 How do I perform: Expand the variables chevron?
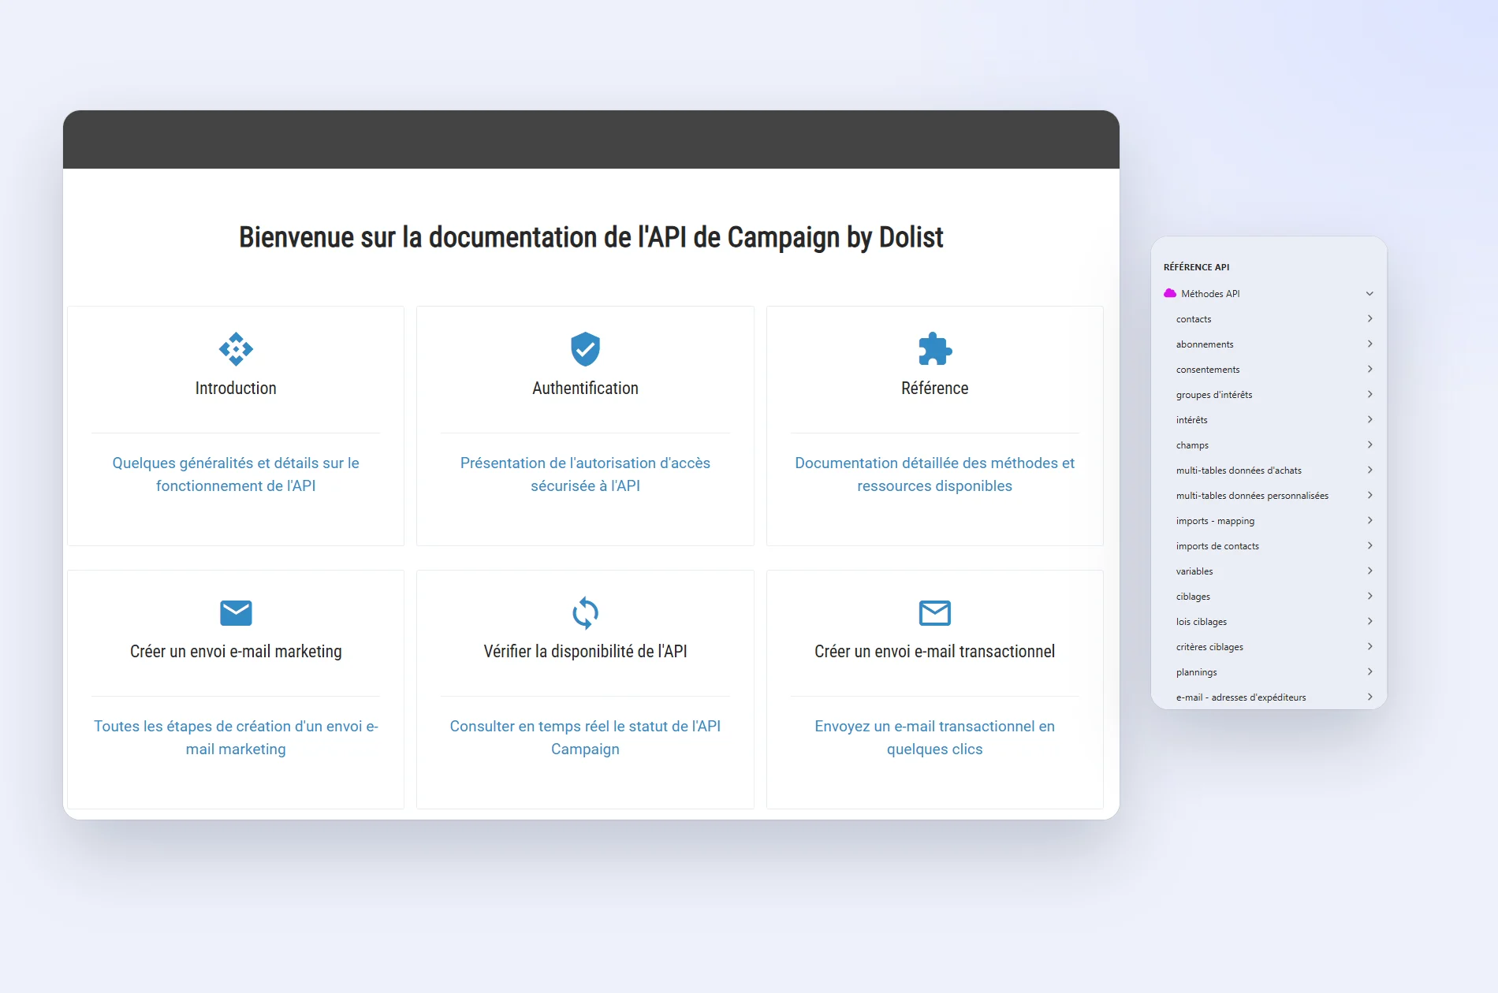click(1370, 571)
